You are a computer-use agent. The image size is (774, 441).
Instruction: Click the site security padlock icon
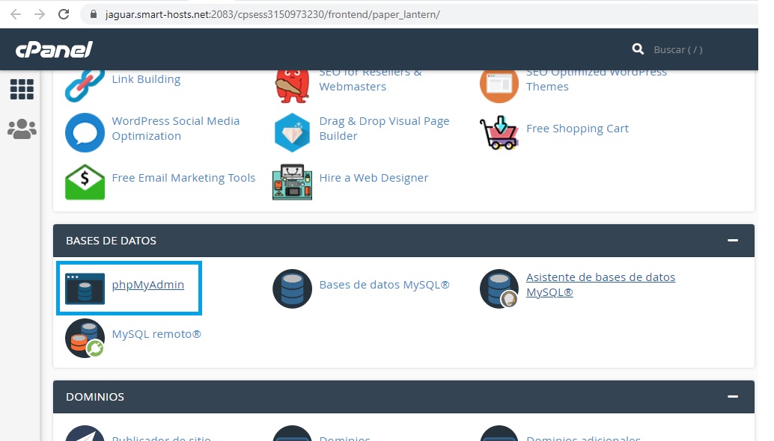click(94, 14)
